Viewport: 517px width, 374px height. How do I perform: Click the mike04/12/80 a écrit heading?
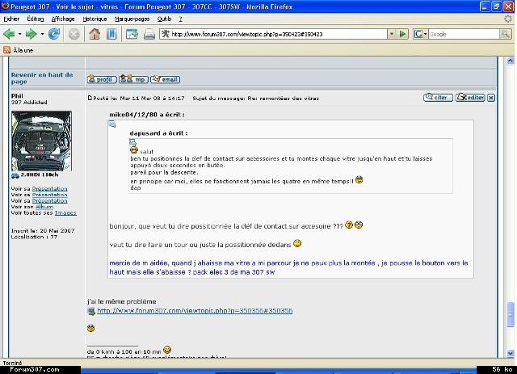(x=147, y=115)
